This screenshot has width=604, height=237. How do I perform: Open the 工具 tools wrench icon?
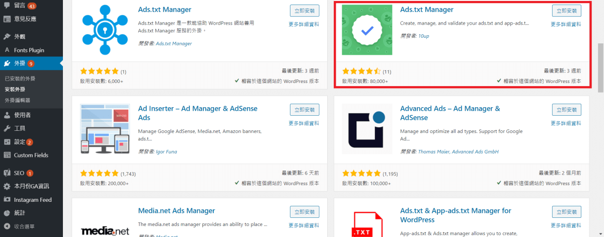click(7, 128)
